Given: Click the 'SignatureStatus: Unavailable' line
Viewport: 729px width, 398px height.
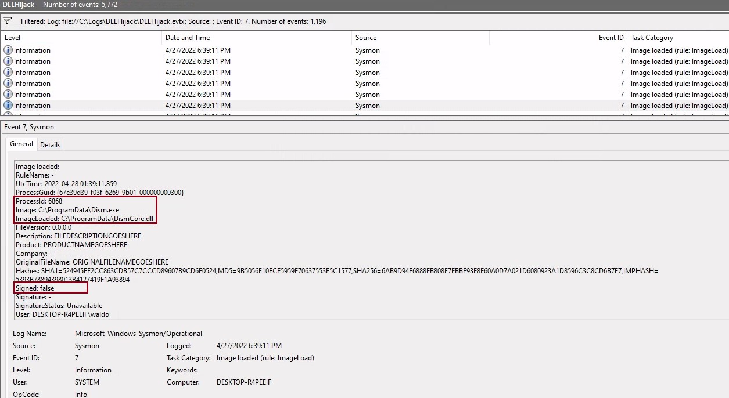Looking at the screenshot, I should [x=59, y=306].
